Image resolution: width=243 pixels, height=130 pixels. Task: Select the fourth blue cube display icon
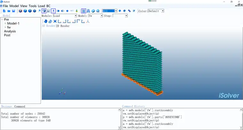[x=35, y=11]
